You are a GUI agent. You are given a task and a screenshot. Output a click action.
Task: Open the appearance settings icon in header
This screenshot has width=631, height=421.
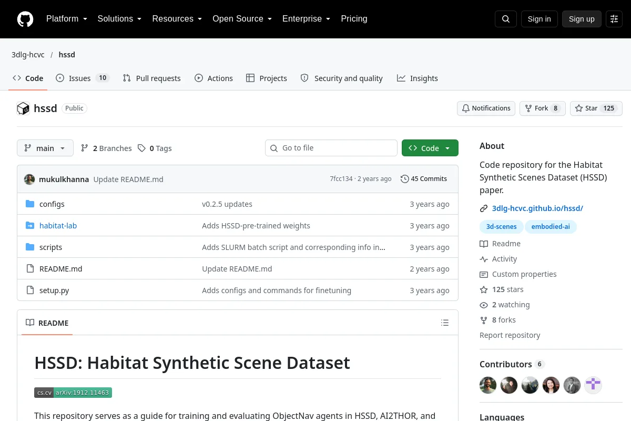click(x=614, y=19)
